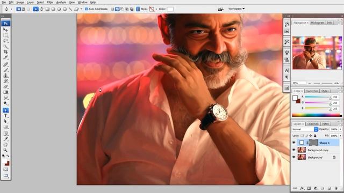Open the Filter menu
The height and width of the screenshot is (193, 344).
click(50, 2)
